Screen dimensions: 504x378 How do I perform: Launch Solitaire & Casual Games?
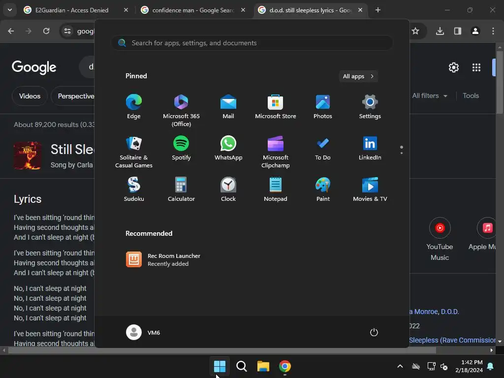click(x=134, y=152)
